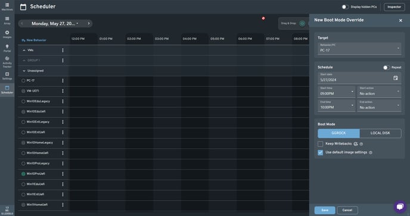The width and height of the screenshot is (410, 216).
Task: Open the End time dropdown
Action: point(336,105)
